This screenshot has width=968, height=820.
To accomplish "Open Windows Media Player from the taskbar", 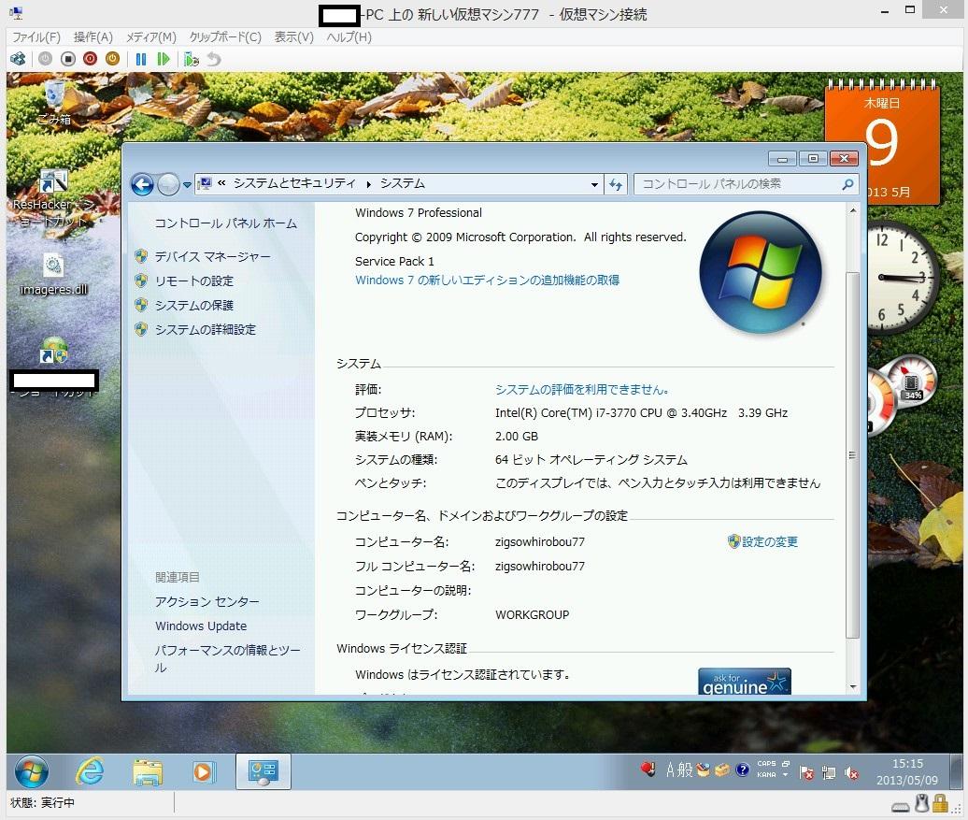I will pos(203,771).
